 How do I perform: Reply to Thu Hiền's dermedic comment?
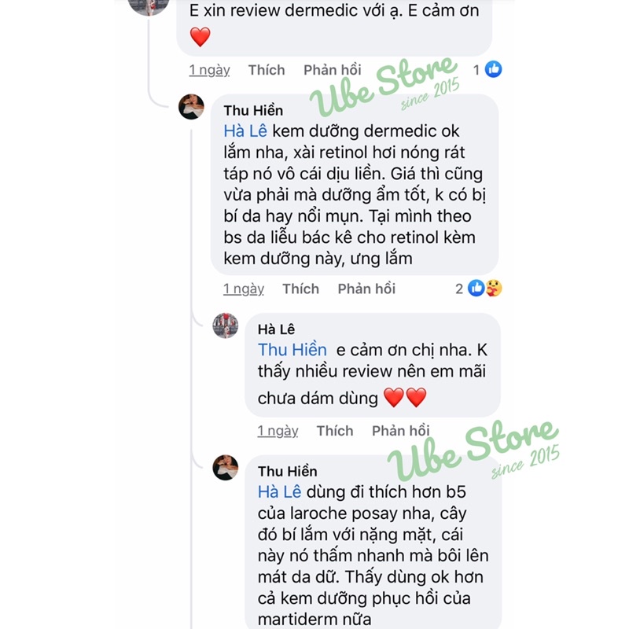366,289
